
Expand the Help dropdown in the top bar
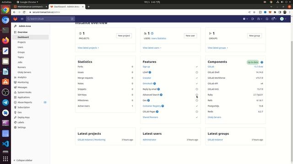(x=274, y=19)
